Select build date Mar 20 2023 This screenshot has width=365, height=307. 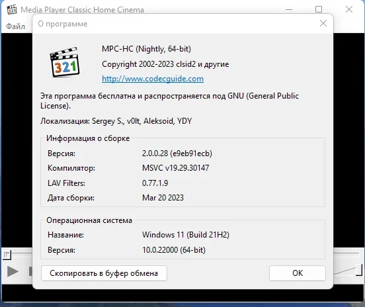pos(163,198)
